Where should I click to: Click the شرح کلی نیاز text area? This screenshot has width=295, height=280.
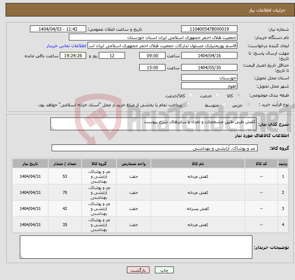(x=153, y=124)
